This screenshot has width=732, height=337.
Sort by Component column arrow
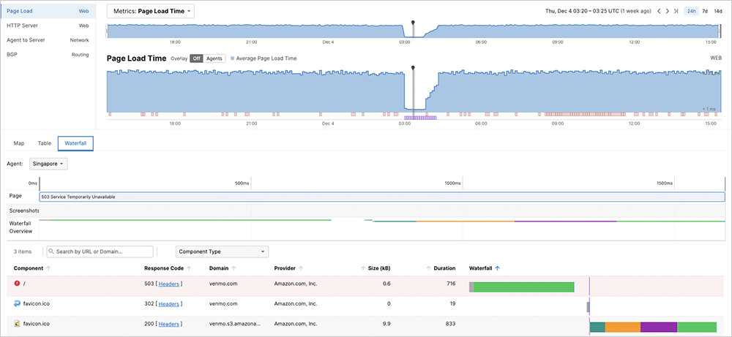48,268
